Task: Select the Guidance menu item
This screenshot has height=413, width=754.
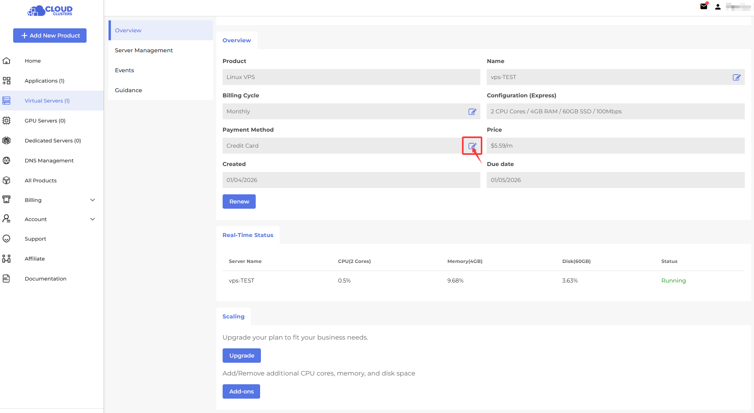Action: pos(128,90)
